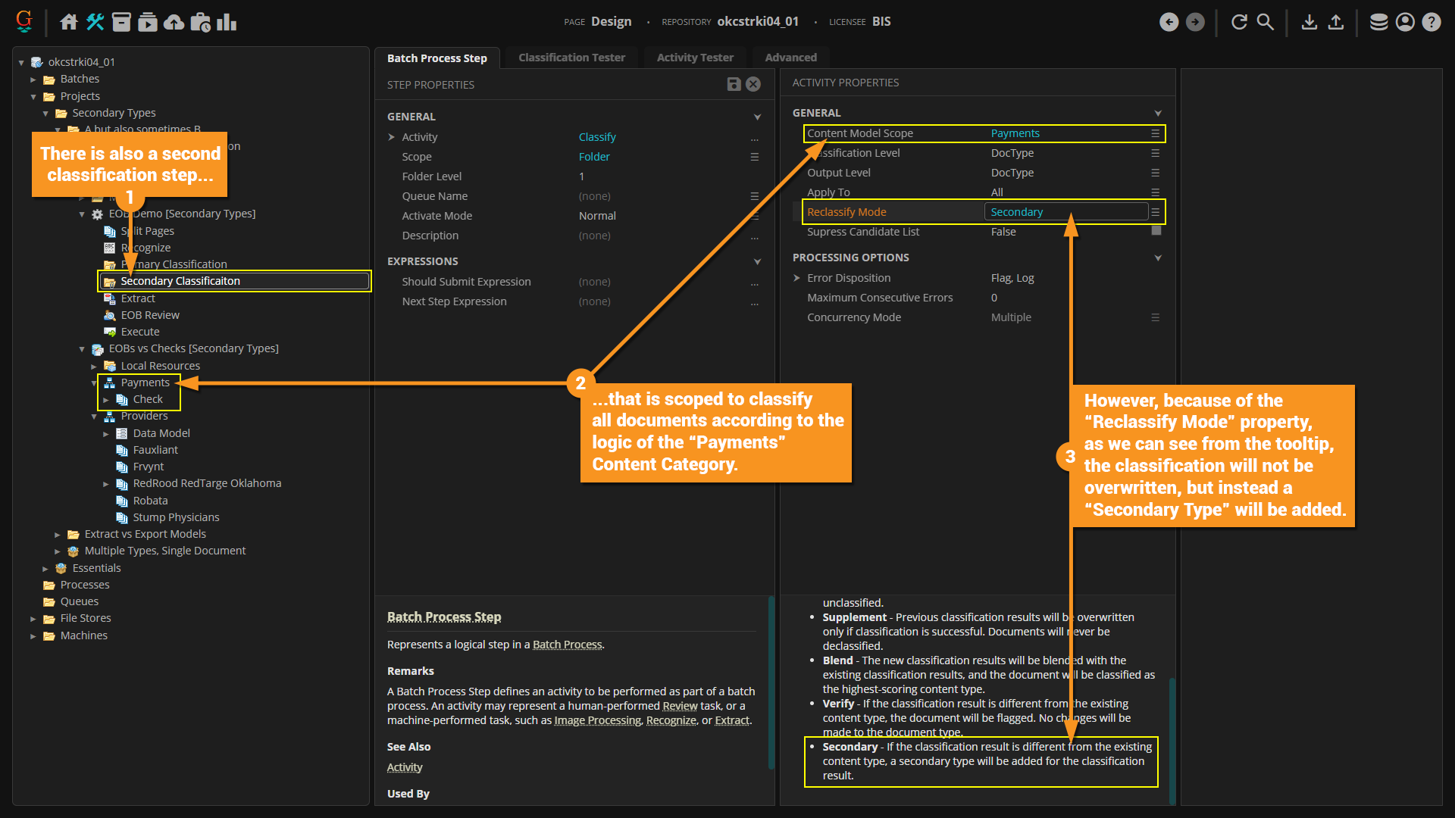
Task: Open the Home page icon
Action: click(69, 22)
